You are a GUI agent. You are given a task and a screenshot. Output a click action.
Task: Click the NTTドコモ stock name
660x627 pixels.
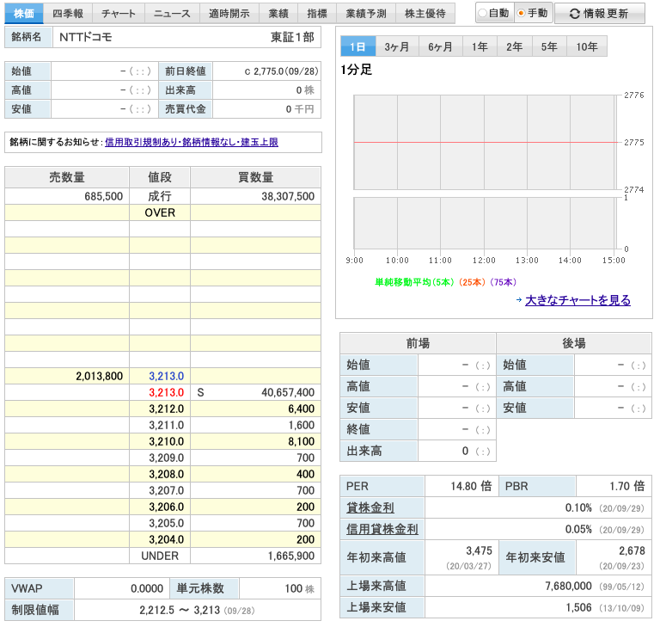(86, 37)
